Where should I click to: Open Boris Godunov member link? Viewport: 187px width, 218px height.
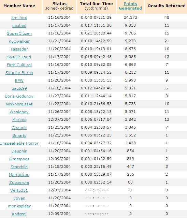click(x=19, y=96)
